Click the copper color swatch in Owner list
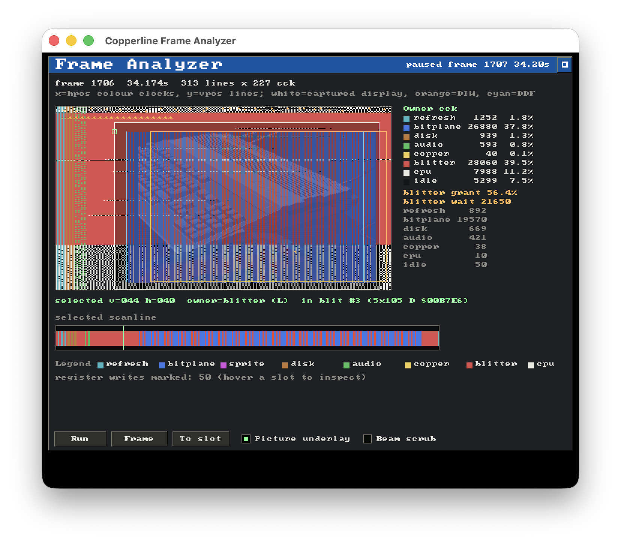Screen dimensions: 621x544 pos(406,155)
